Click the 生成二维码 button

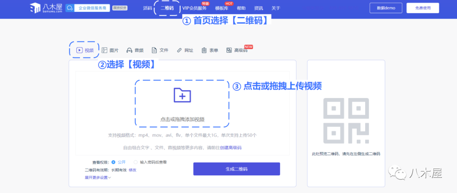237,169
